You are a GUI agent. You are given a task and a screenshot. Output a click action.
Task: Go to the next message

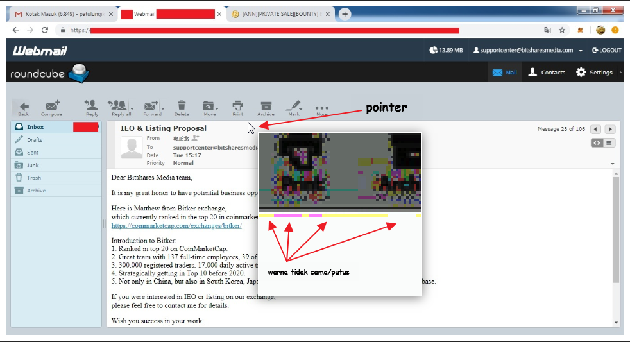(x=610, y=129)
